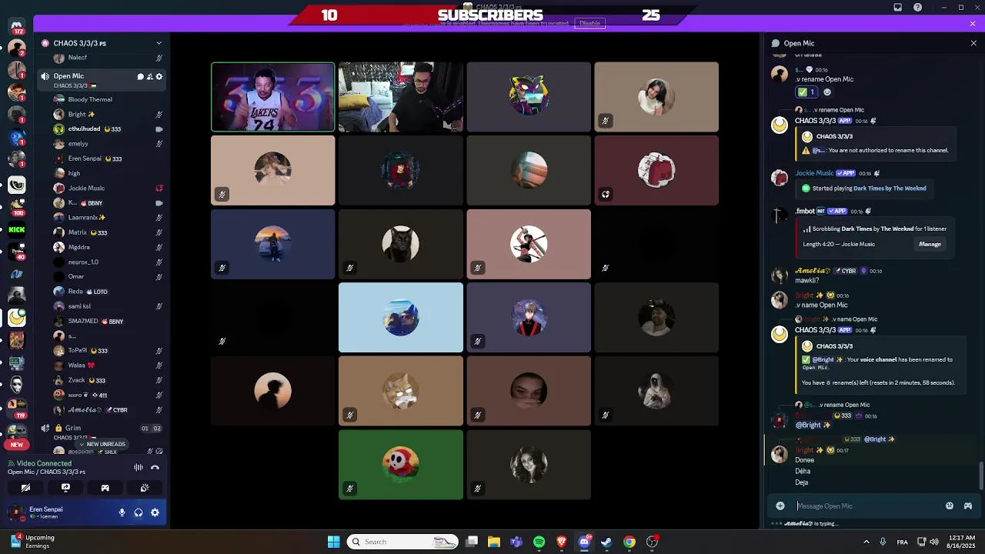Toggle camera off in voice panel
The width and height of the screenshot is (985, 554).
pyautogui.click(x=25, y=488)
